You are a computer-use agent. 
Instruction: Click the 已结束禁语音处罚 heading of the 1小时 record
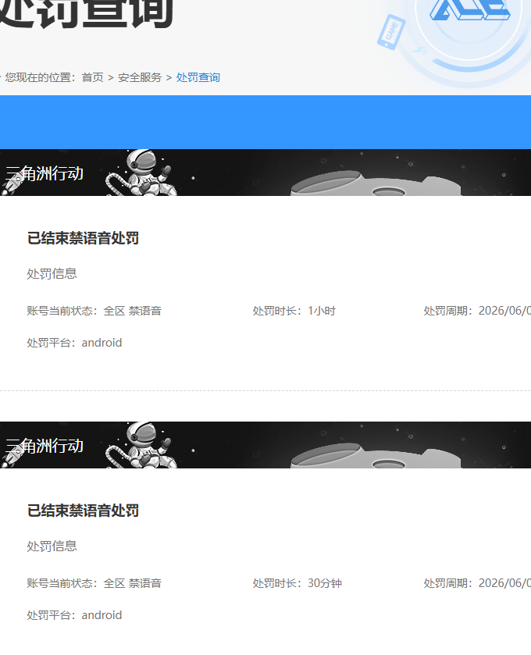tap(83, 238)
